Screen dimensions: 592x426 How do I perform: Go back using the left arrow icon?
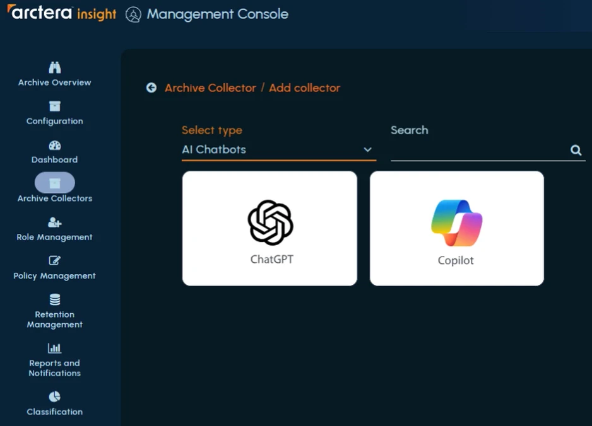tap(151, 88)
